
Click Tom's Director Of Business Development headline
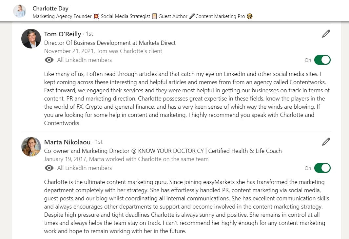(110, 43)
